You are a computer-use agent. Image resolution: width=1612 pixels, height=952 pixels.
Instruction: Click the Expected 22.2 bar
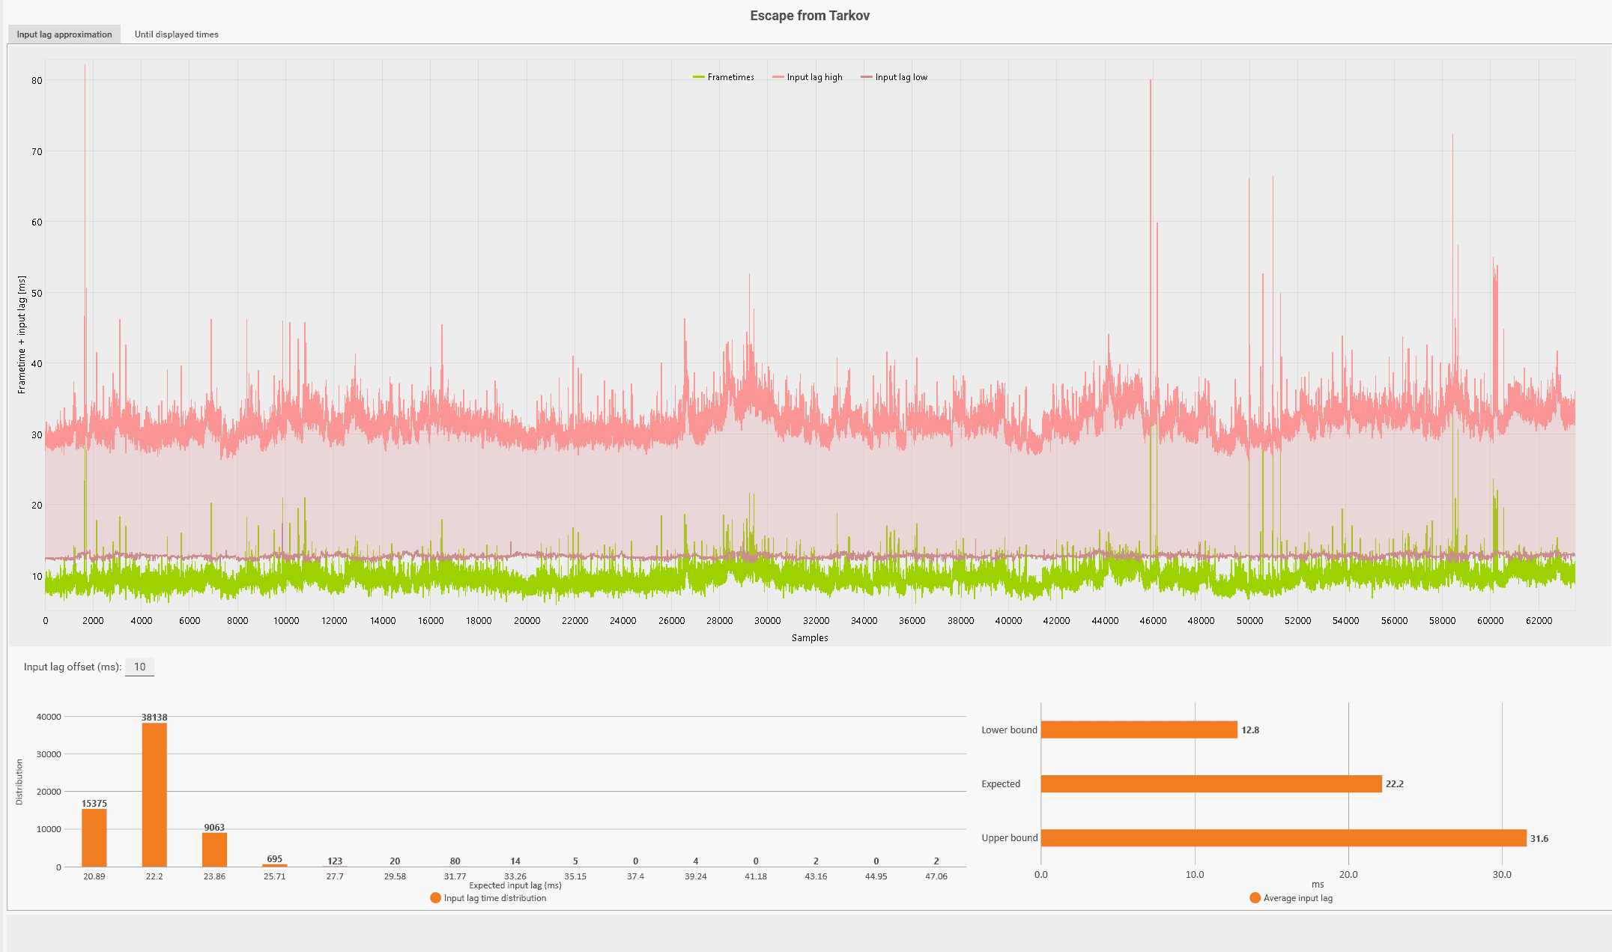tap(1211, 783)
